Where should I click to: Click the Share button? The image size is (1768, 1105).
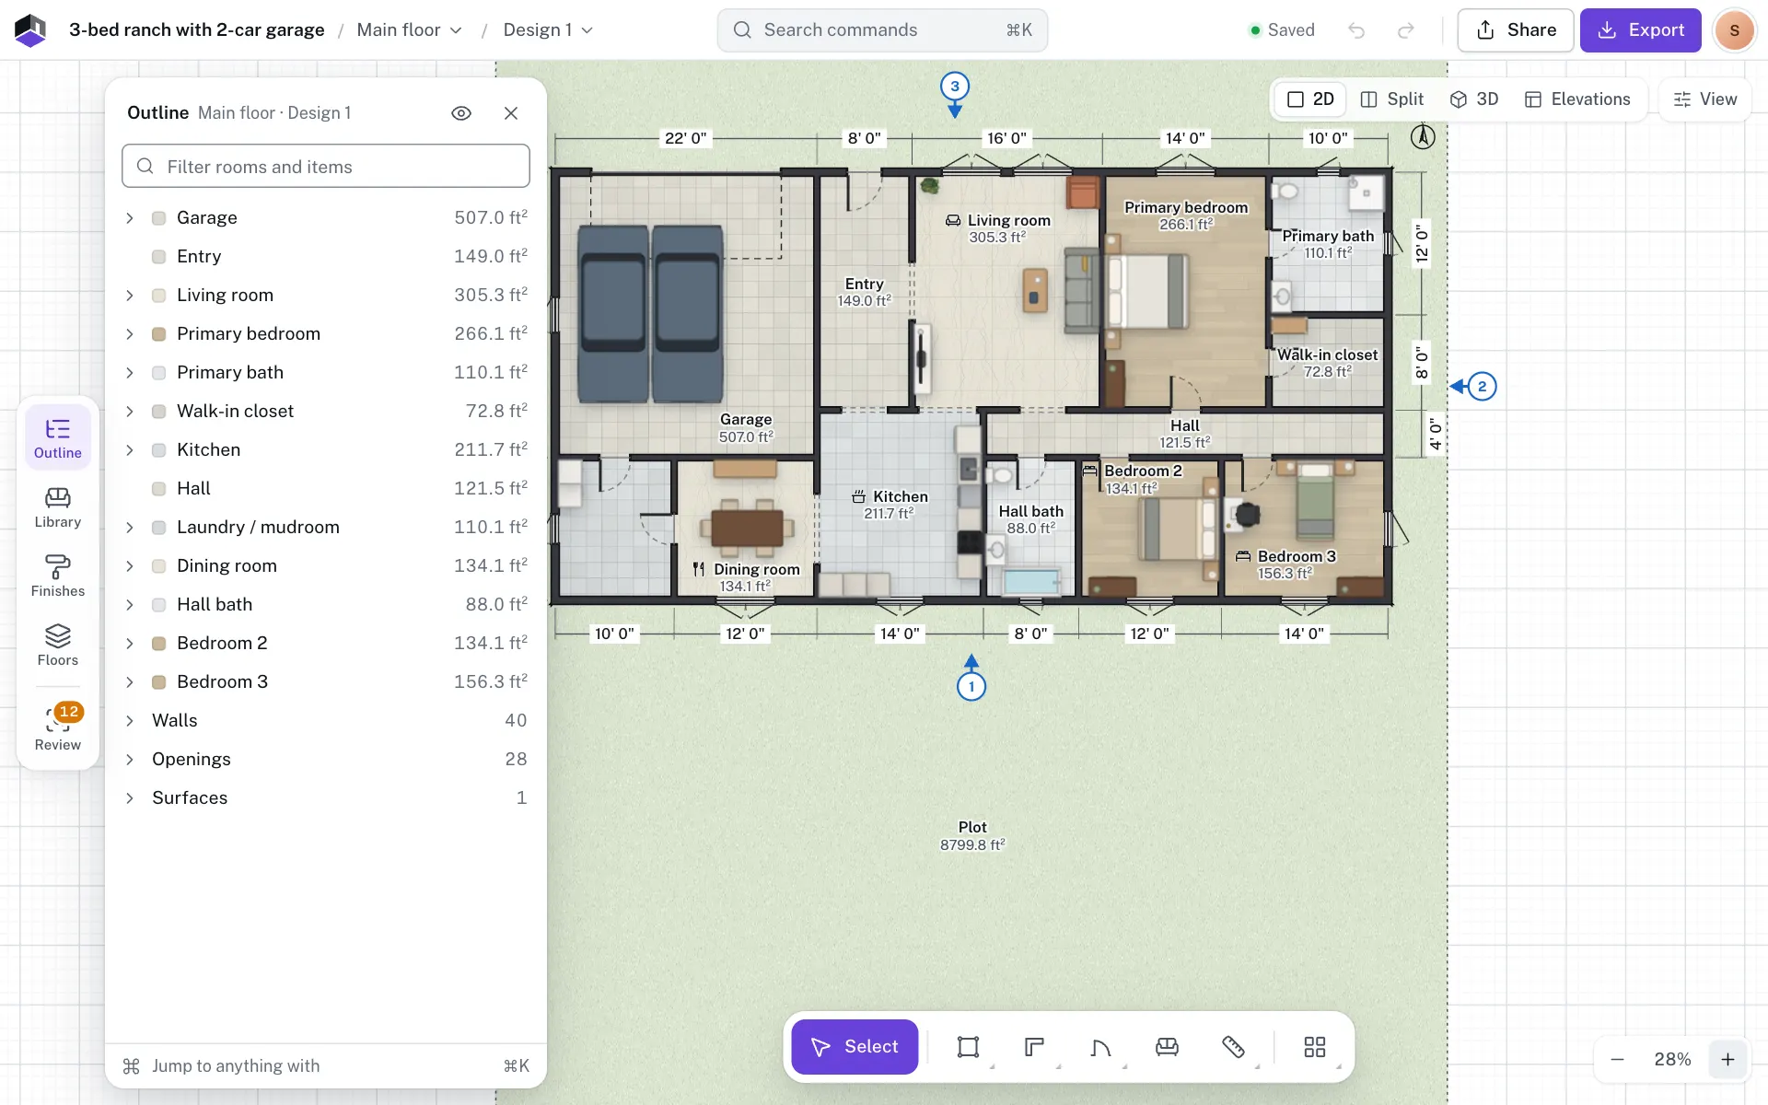(x=1515, y=30)
